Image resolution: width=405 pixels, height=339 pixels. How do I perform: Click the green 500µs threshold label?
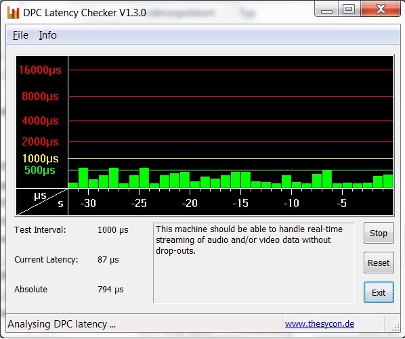[x=40, y=170]
